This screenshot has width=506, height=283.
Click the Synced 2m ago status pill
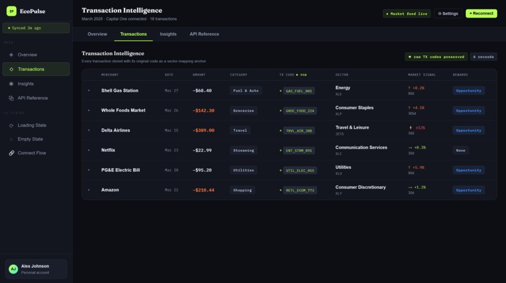click(x=36, y=28)
